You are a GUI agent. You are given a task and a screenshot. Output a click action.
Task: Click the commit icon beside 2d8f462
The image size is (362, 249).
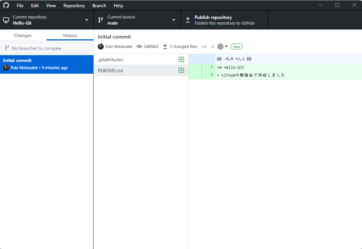coord(139,46)
